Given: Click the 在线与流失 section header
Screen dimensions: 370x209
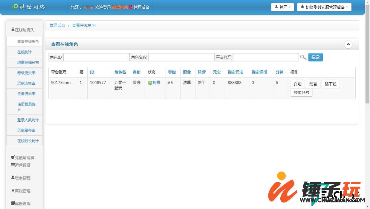Looking at the screenshot, I should 23,30.
